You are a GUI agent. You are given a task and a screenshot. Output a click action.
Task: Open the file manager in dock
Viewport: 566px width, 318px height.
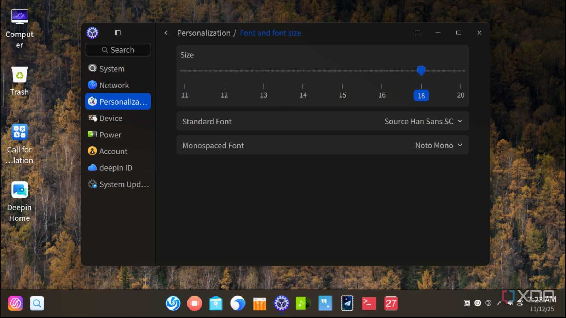[216, 303]
